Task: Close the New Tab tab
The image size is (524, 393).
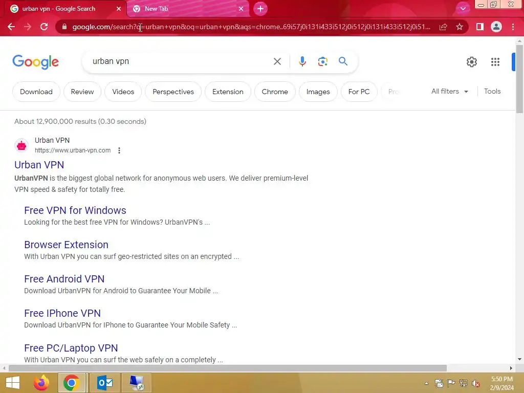Action: pos(241,9)
